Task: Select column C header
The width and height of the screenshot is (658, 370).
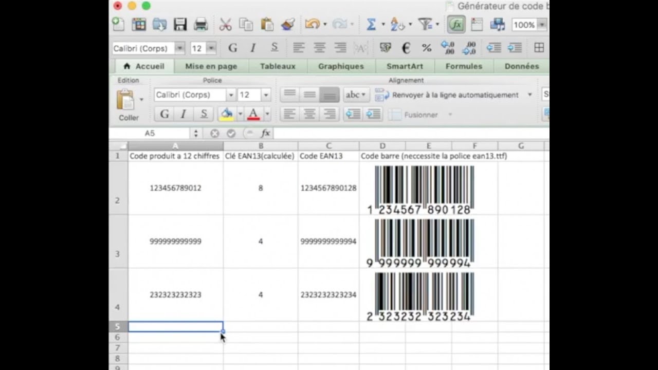Action: pyautogui.click(x=328, y=146)
